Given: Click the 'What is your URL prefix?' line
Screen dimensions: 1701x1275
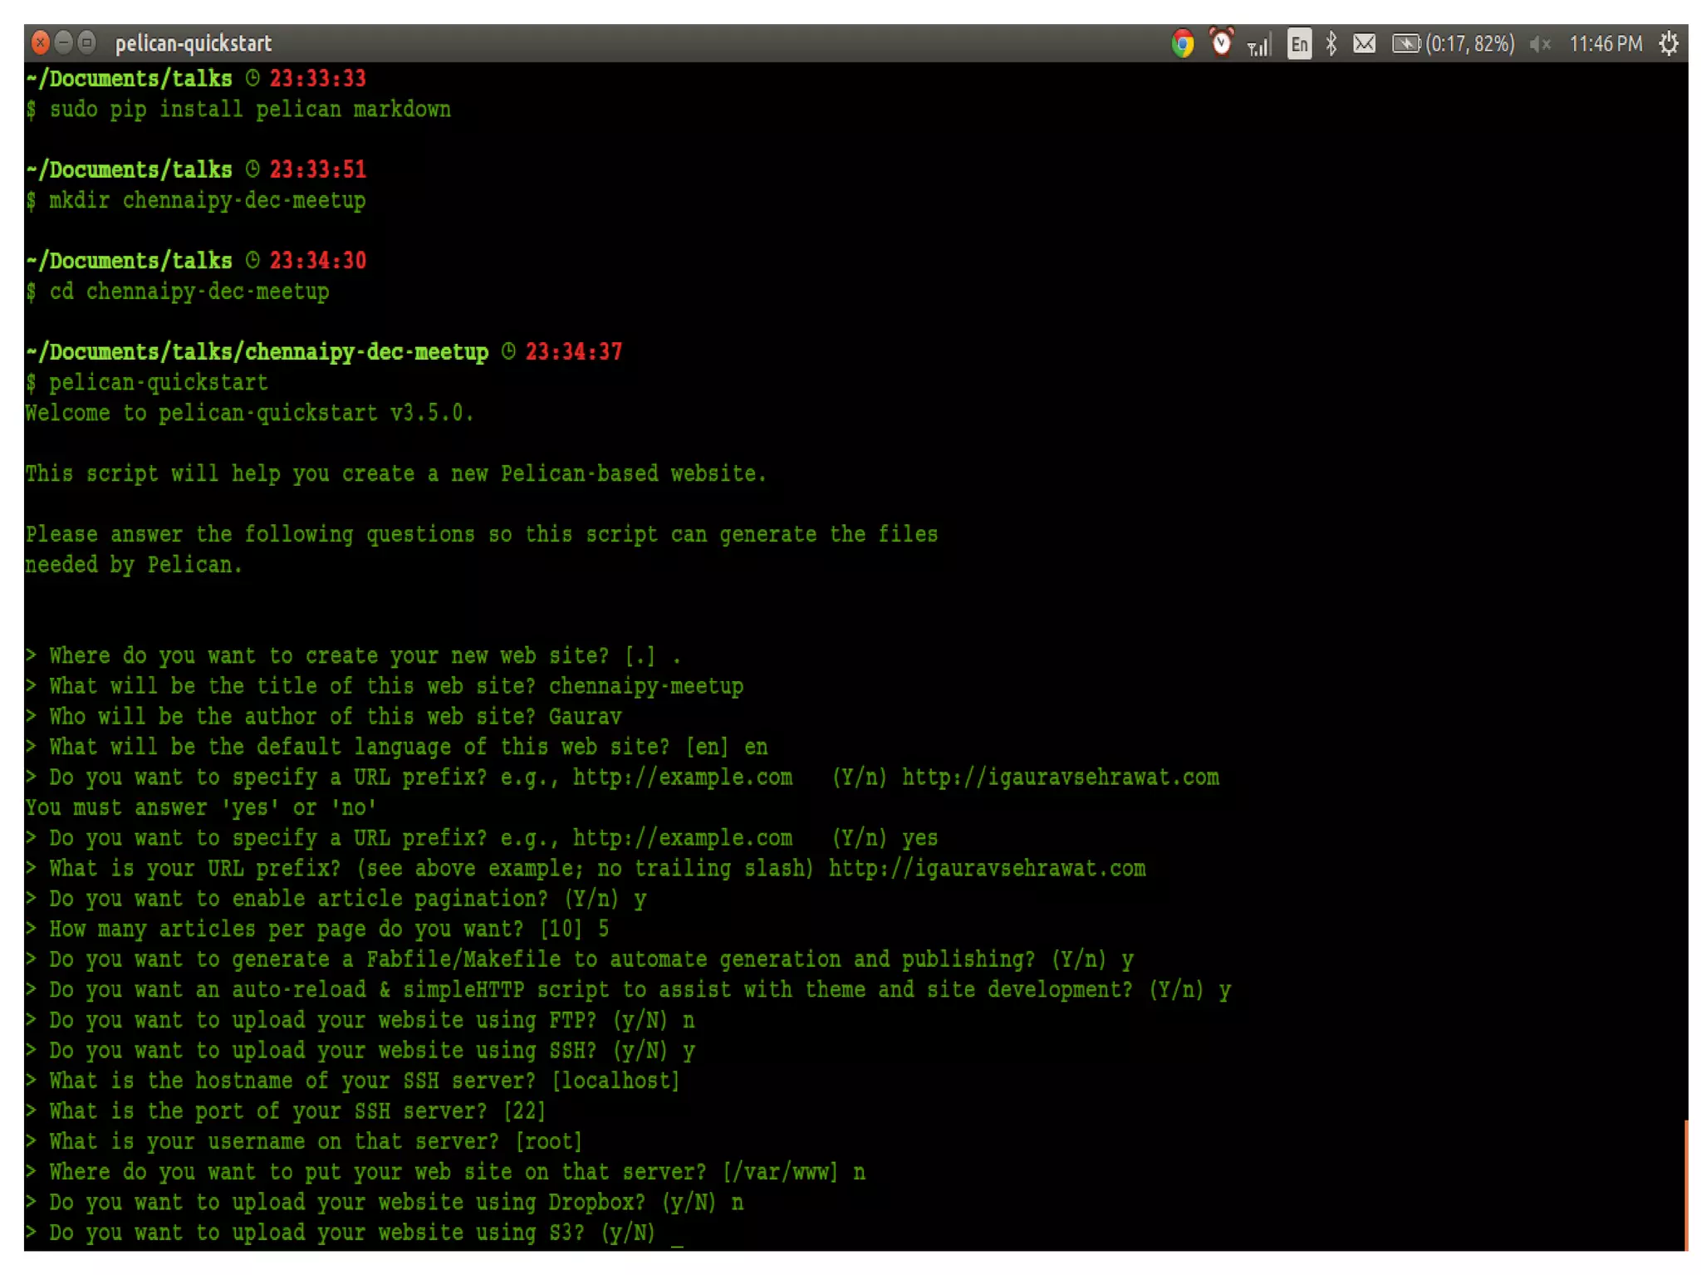Looking at the screenshot, I should [x=585, y=868].
